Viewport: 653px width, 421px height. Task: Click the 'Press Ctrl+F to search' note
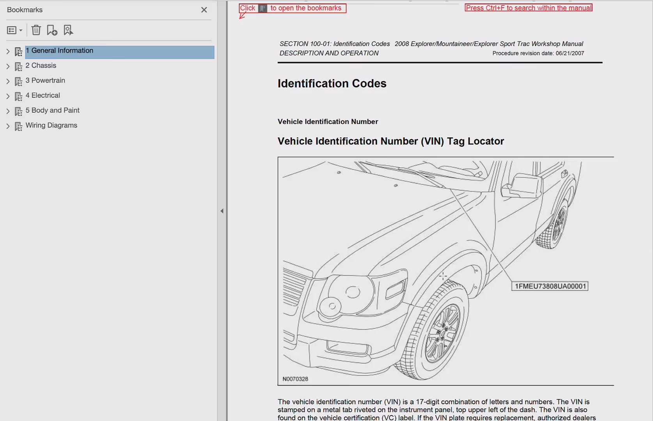tap(529, 8)
